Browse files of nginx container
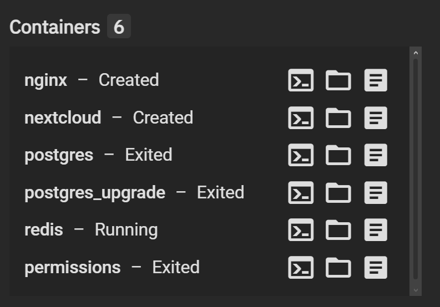440x307 pixels. coord(338,80)
